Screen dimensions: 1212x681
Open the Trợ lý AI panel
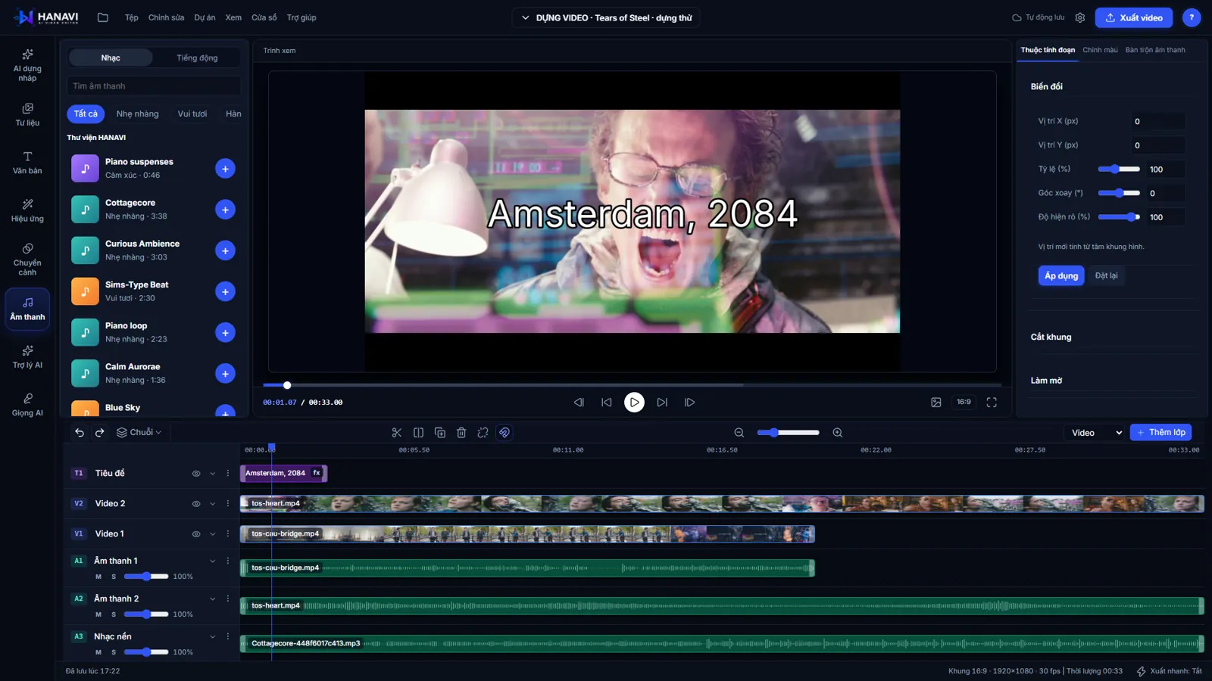pos(27,356)
